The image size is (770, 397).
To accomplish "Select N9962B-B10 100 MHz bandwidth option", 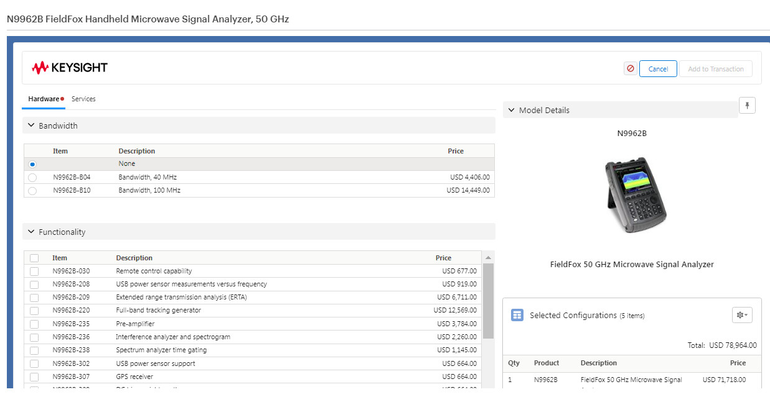I will (32, 191).
